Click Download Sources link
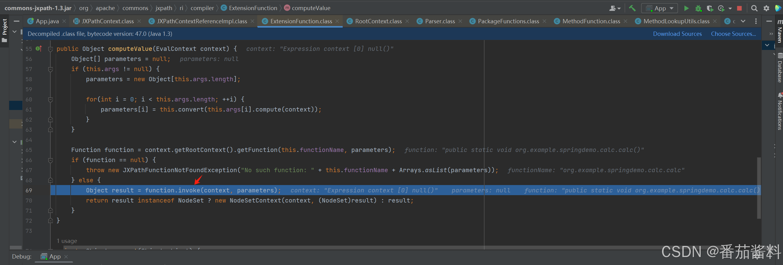 [677, 34]
